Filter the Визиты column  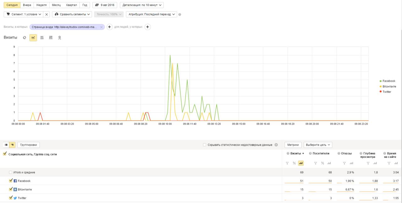(x=287, y=163)
